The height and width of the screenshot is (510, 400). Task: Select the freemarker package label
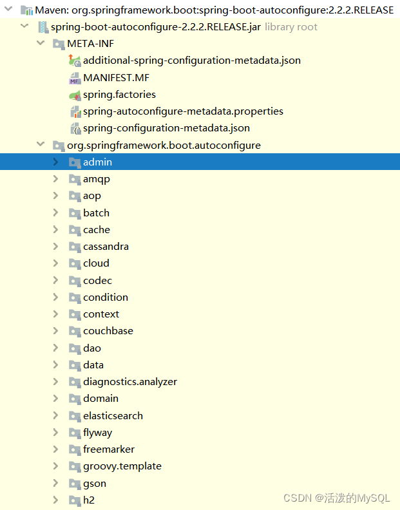(109, 449)
